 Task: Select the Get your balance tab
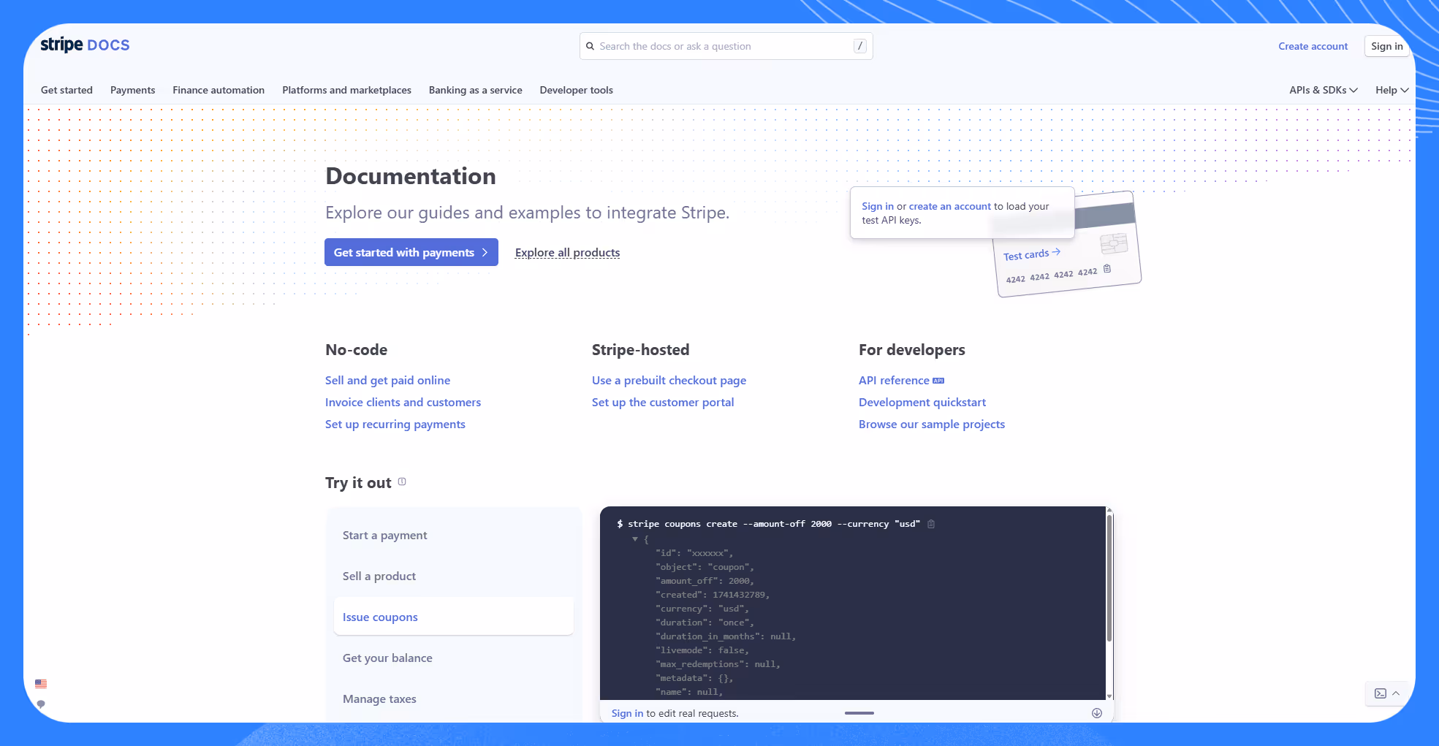[x=454, y=658]
